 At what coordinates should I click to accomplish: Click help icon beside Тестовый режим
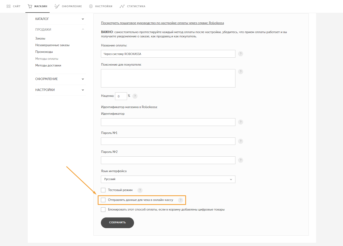(140, 190)
